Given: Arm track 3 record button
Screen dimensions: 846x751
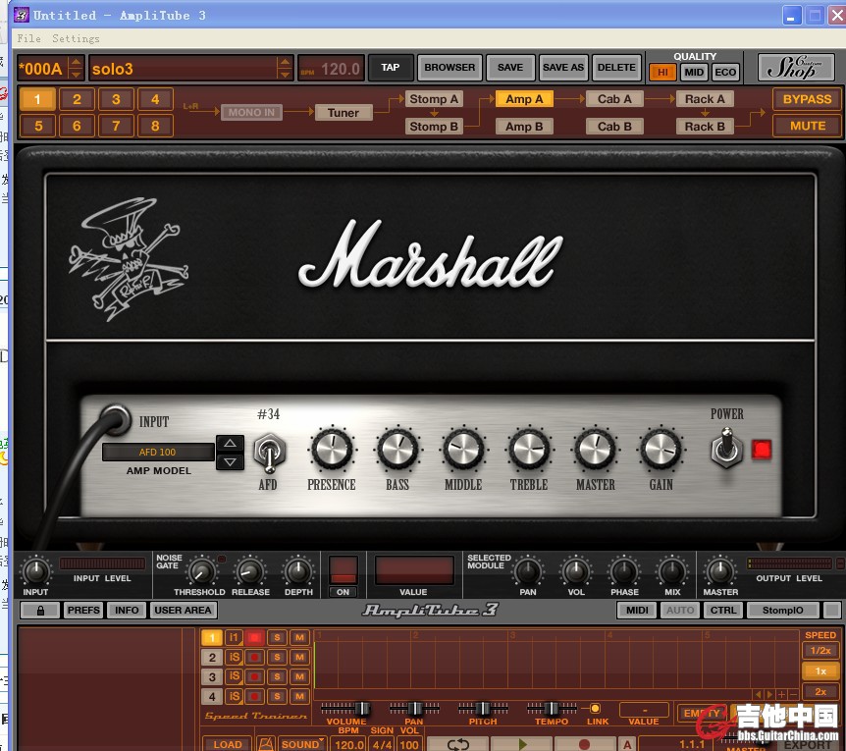Looking at the screenshot, I should [x=254, y=676].
